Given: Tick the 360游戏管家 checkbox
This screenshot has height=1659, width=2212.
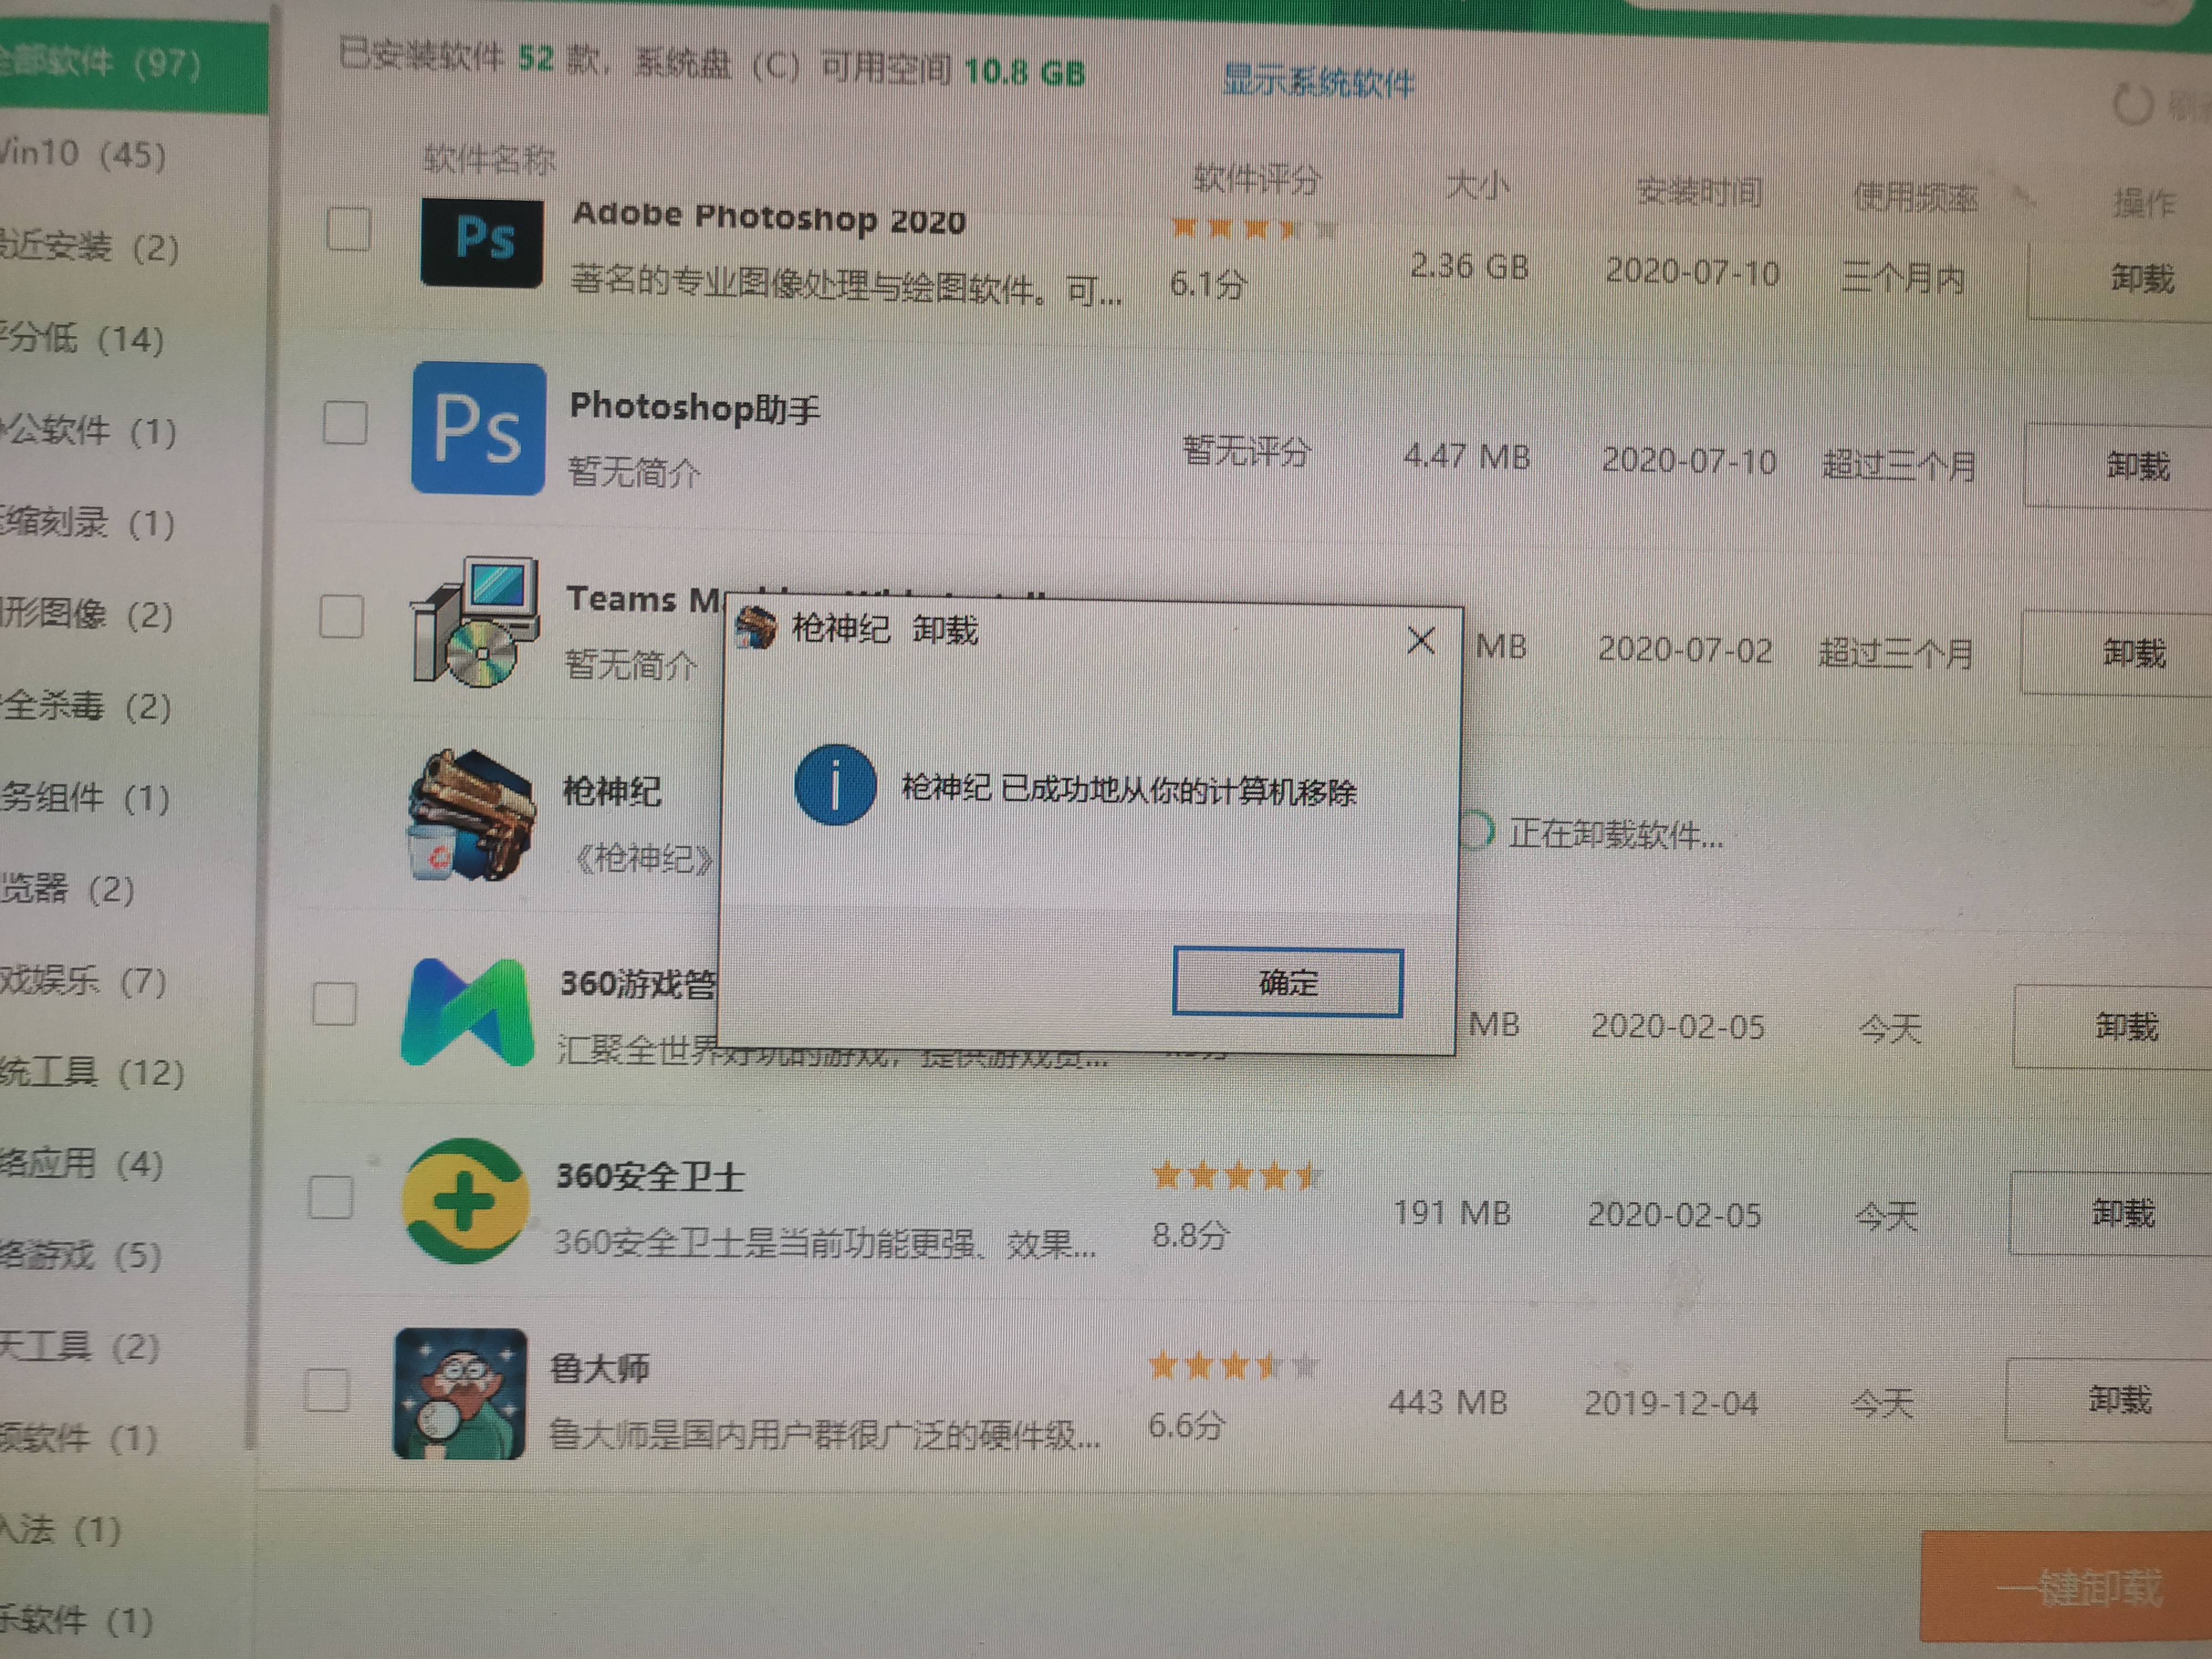Looking at the screenshot, I should [334, 1003].
